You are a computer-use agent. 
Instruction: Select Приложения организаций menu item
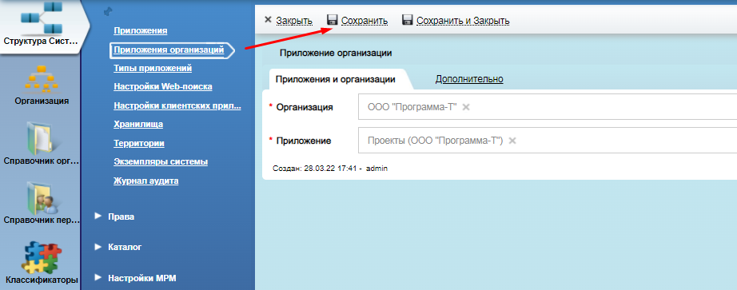click(169, 50)
